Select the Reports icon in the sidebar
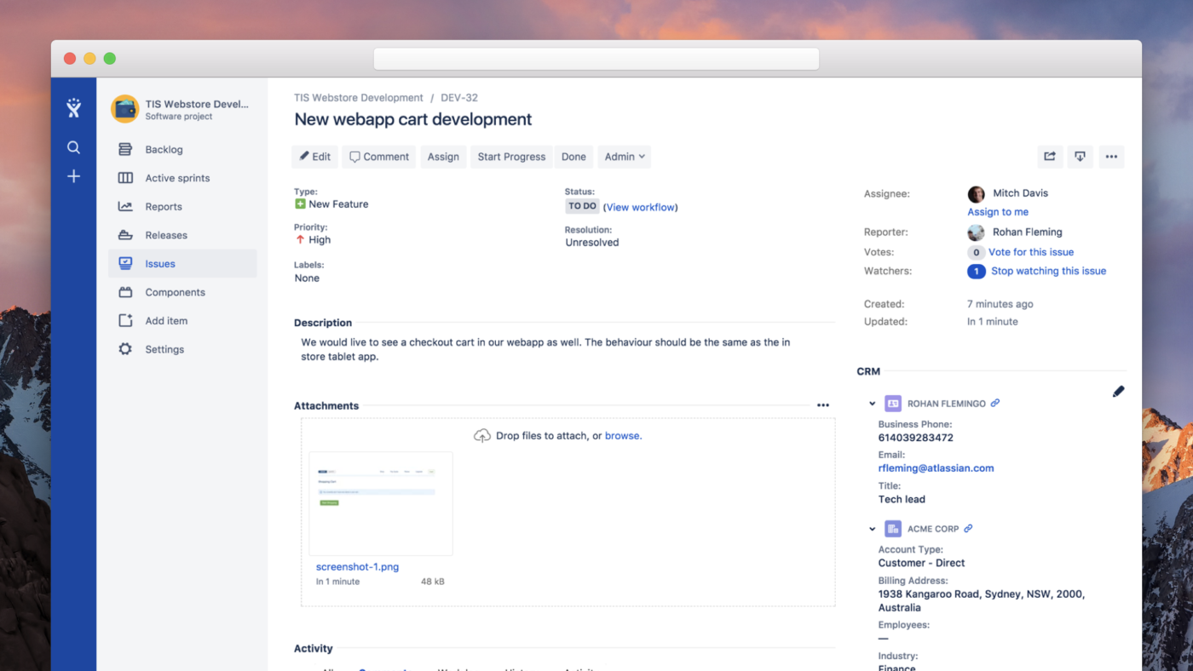This screenshot has height=671, width=1193. pyautogui.click(x=125, y=206)
